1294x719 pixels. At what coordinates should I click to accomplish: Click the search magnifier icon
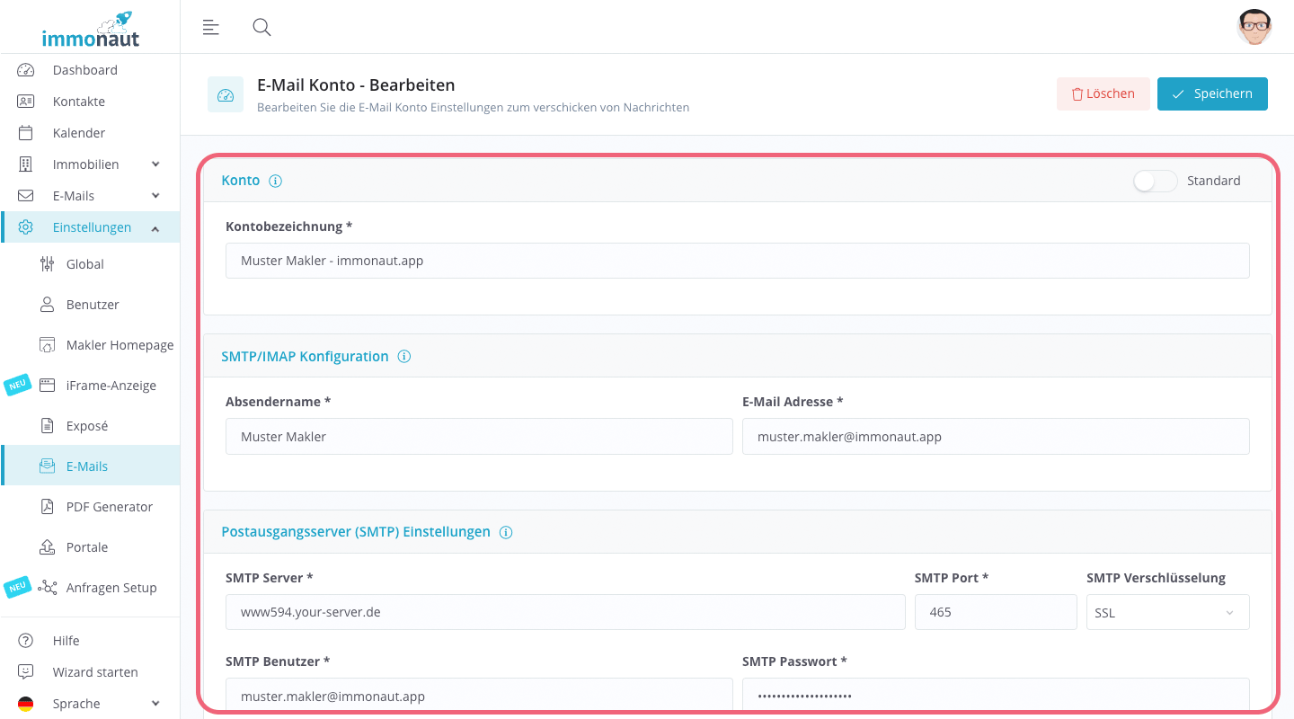click(261, 27)
